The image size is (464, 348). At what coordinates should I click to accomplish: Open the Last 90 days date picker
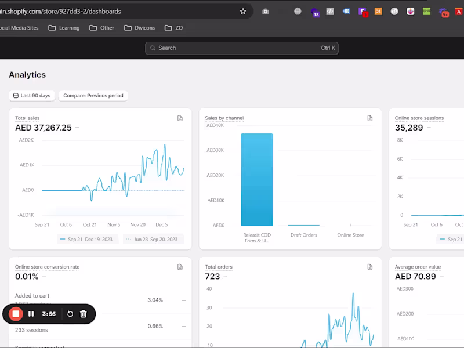[x=32, y=96]
